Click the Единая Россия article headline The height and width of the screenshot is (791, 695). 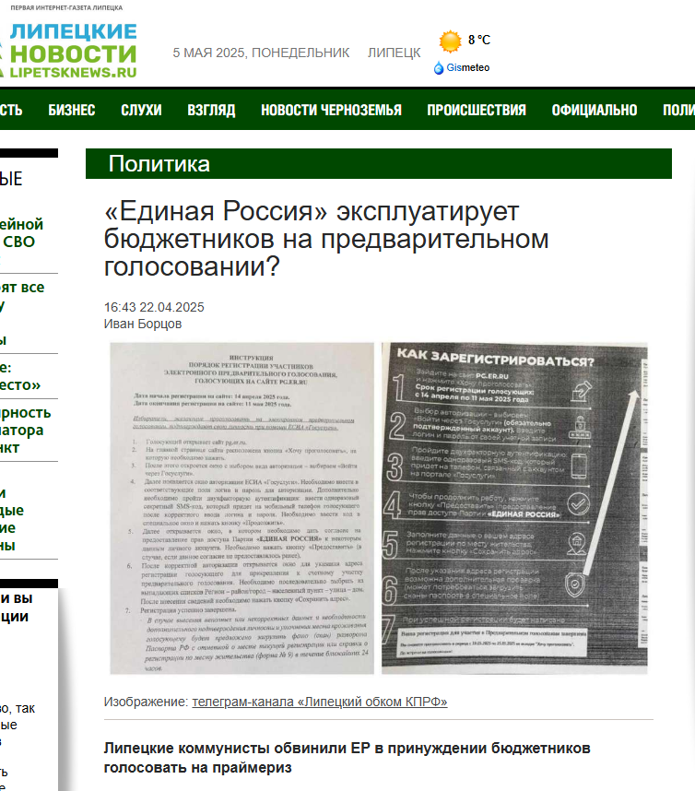(x=326, y=239)
